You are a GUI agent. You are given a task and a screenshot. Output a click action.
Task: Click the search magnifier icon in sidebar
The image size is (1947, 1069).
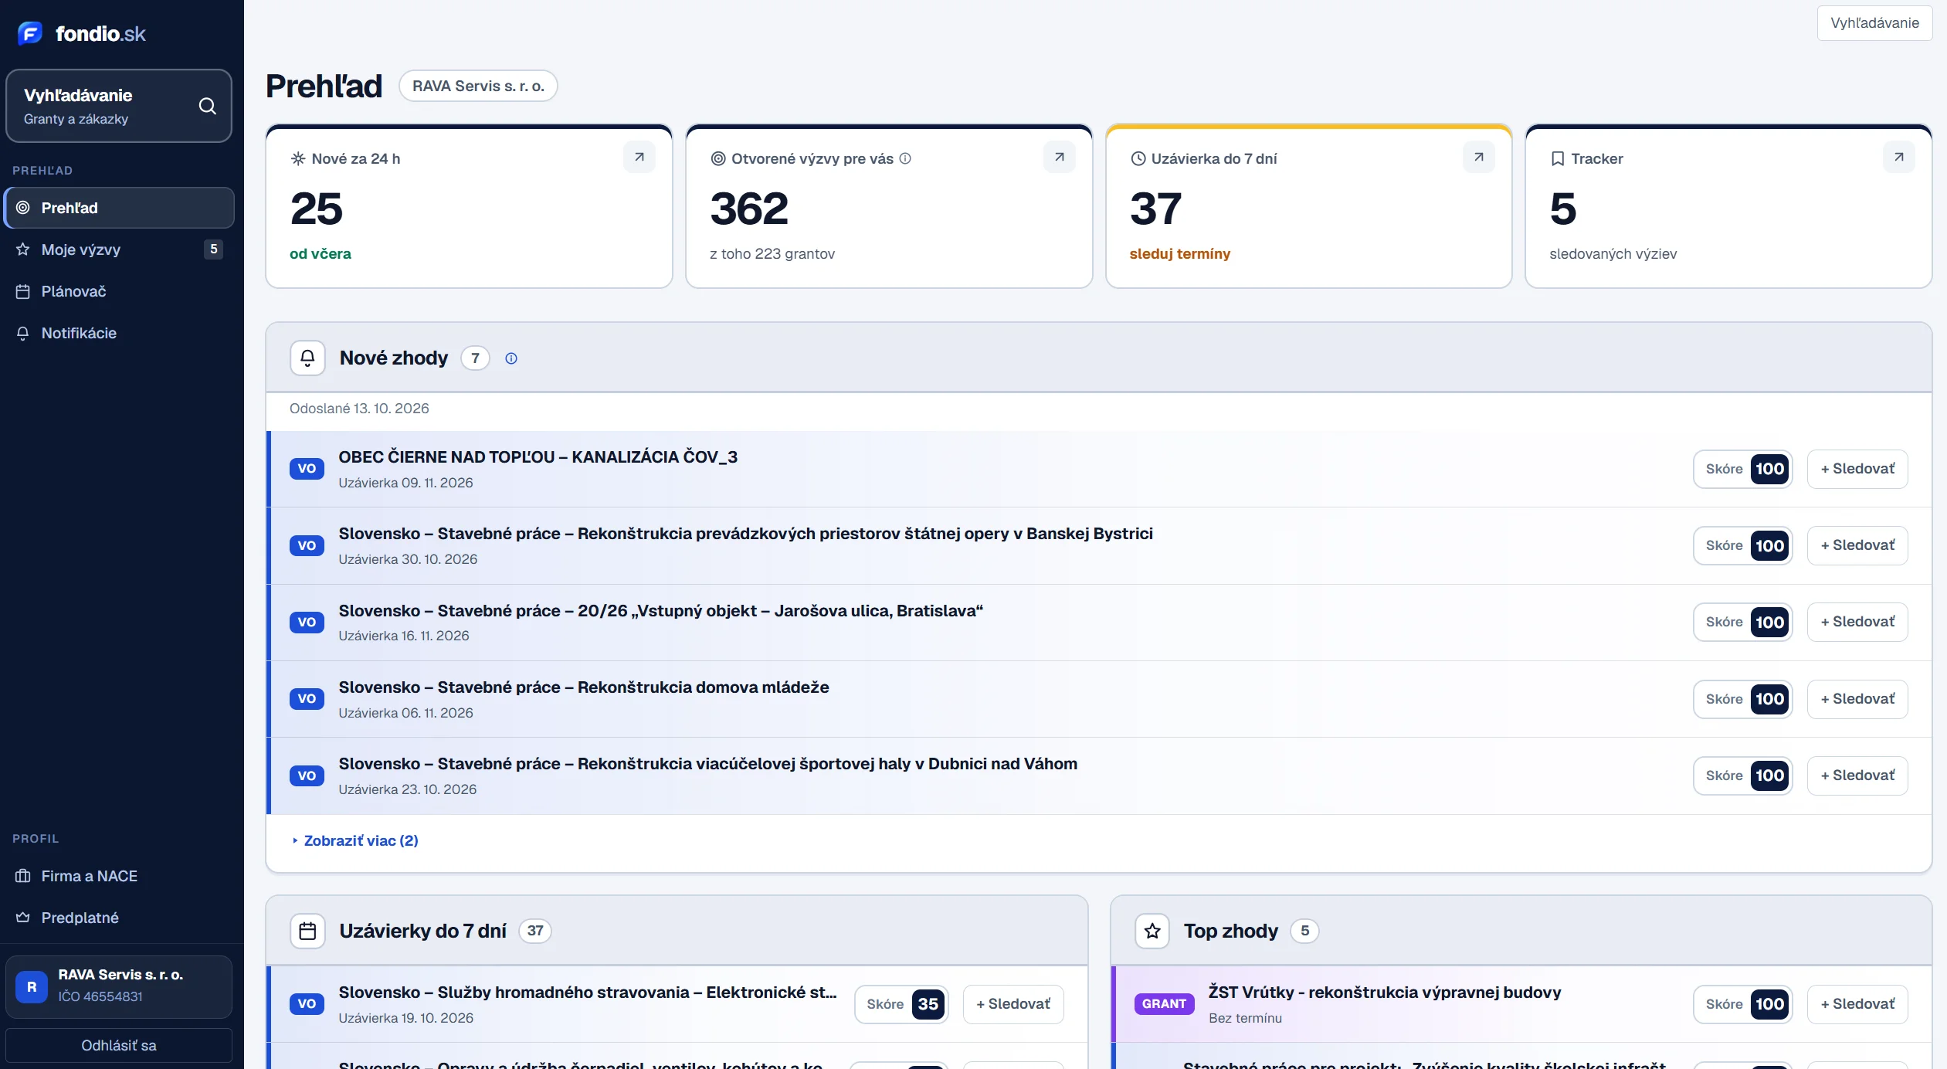207,106
